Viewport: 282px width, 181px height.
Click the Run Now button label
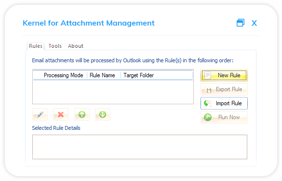pyautogui.click(x=229, y=117)
